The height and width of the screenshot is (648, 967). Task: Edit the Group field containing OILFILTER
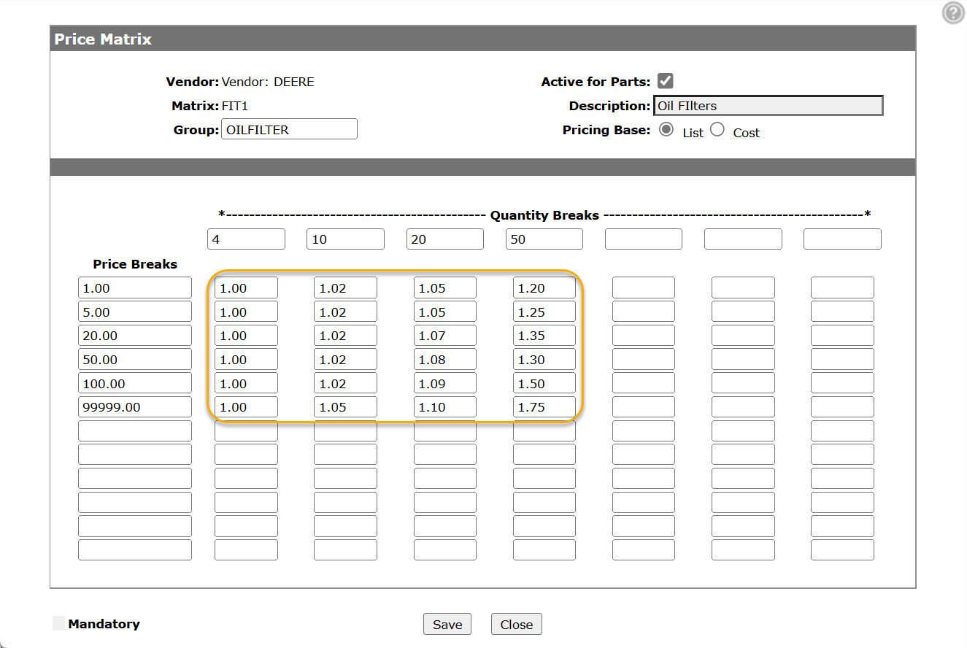tap(289, 129)
